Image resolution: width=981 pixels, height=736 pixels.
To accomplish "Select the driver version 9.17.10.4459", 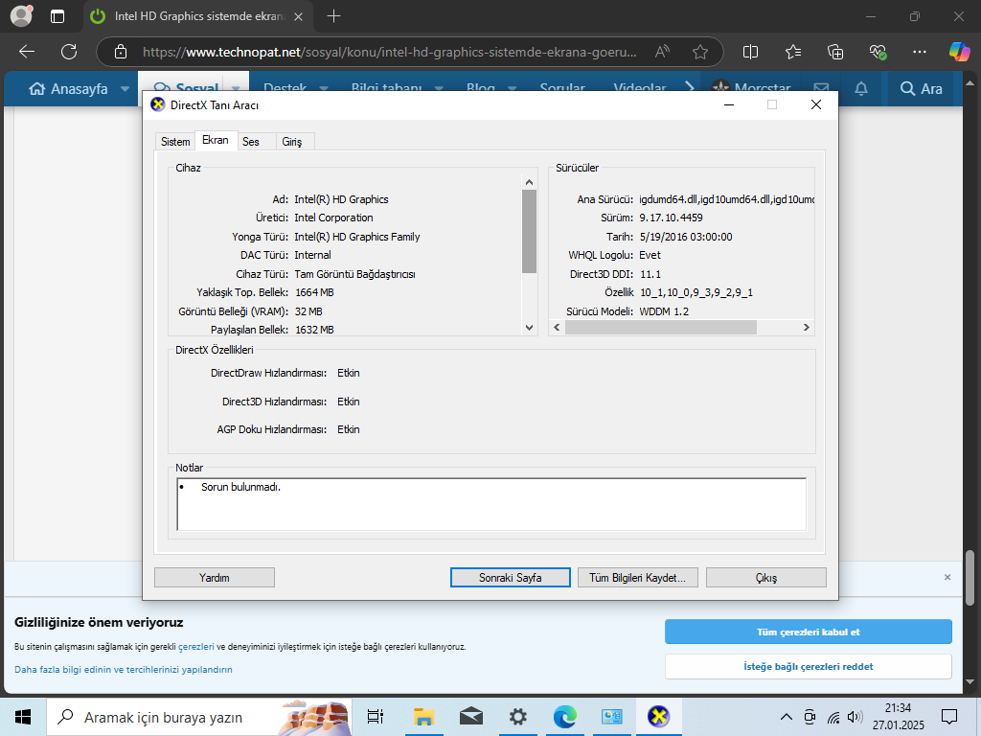I will pos(671,218).
